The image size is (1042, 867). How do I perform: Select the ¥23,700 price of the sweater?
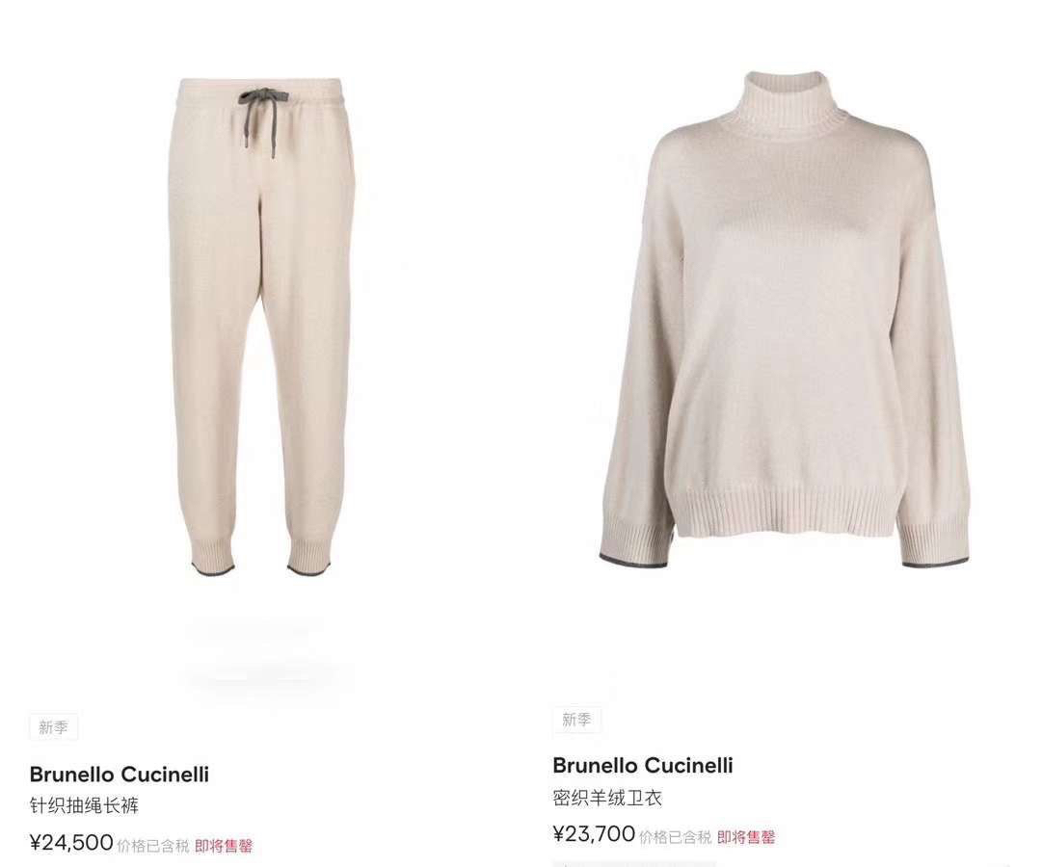pyautogui.click(x=594, y=834)
